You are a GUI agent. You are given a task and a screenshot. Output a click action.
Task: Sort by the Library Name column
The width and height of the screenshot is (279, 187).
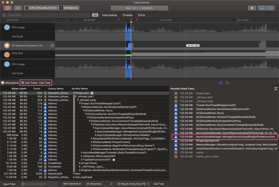[56, 89]
